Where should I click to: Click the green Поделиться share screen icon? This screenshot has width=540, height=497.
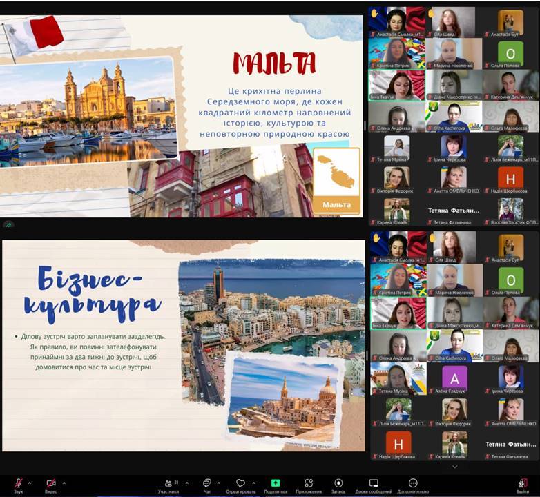click(276, 483)
